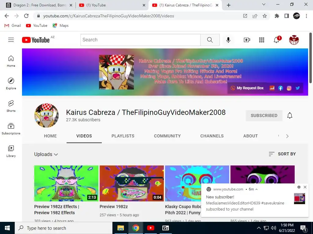Open Subscriptions in sidebar
The height and width of the screenshot is (234, 313).
point(11,129)
